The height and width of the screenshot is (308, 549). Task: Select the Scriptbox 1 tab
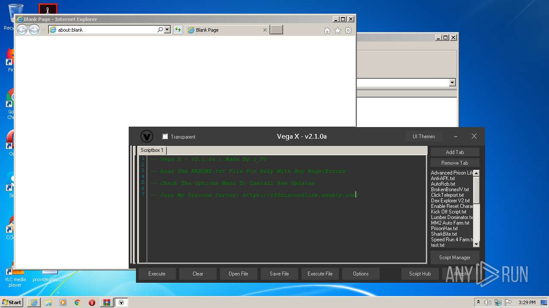152,150
